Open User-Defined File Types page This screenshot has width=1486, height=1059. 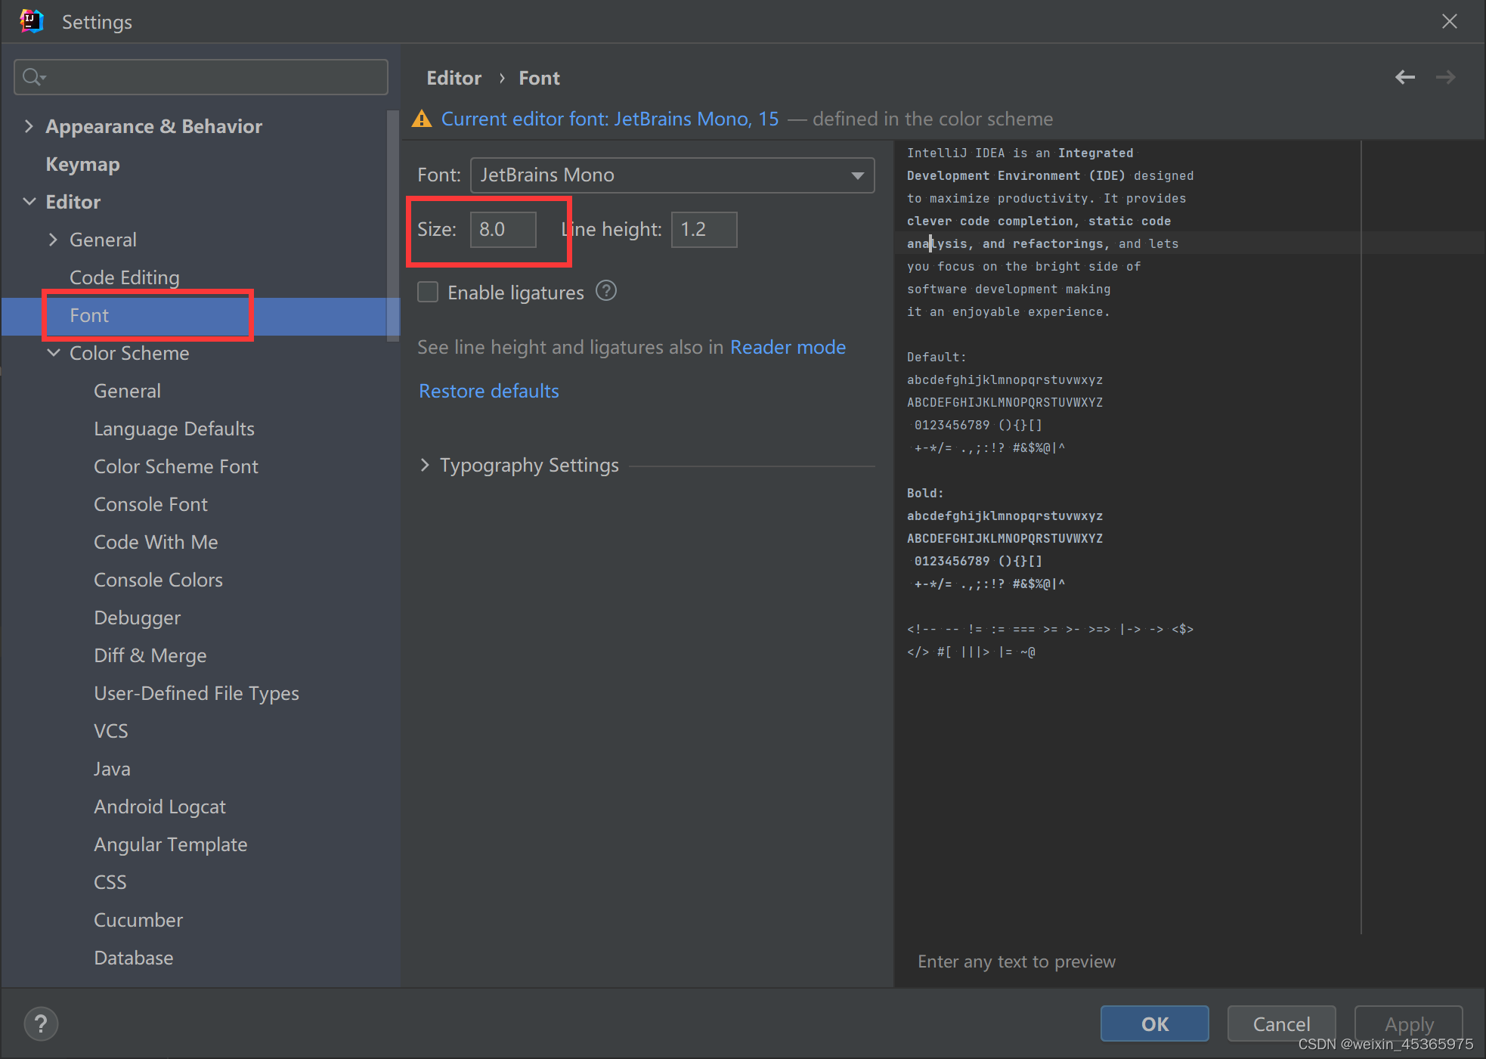coord(197,693)
